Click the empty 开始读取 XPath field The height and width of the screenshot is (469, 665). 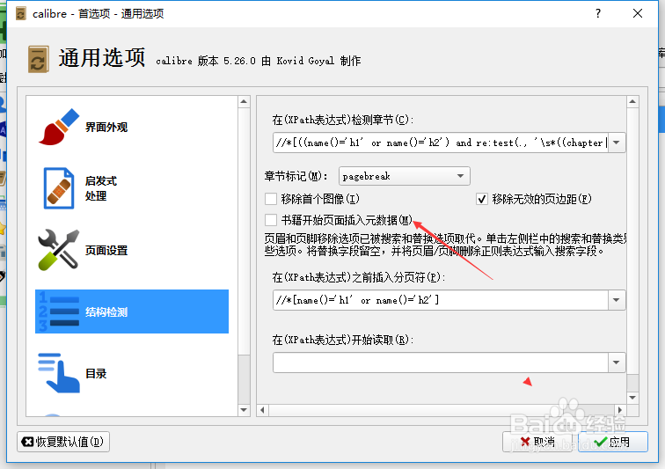[x=440, y=363]
